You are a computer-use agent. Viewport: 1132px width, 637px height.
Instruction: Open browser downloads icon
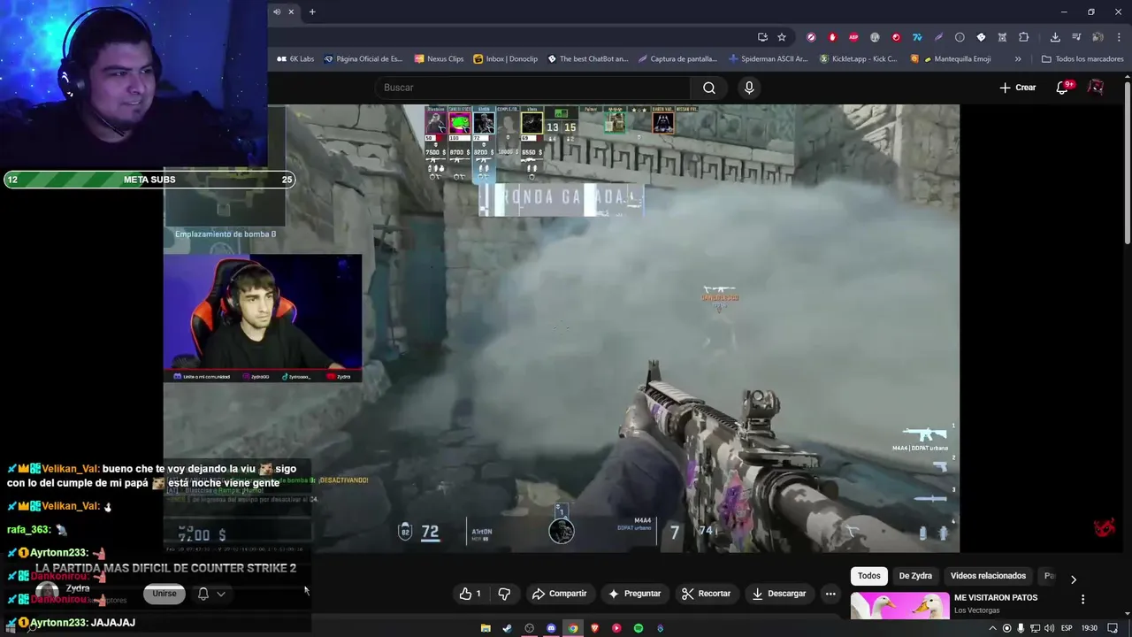point(1055,37)
